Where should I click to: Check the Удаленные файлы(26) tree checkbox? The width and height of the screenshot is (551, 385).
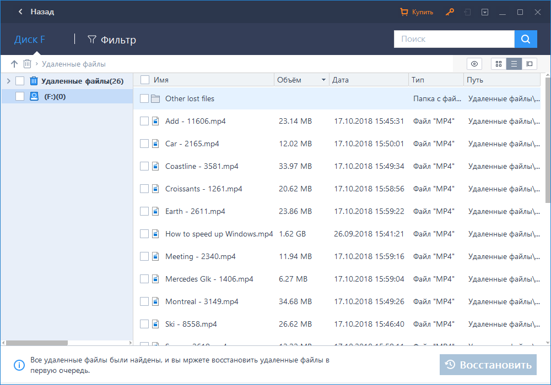20,81
